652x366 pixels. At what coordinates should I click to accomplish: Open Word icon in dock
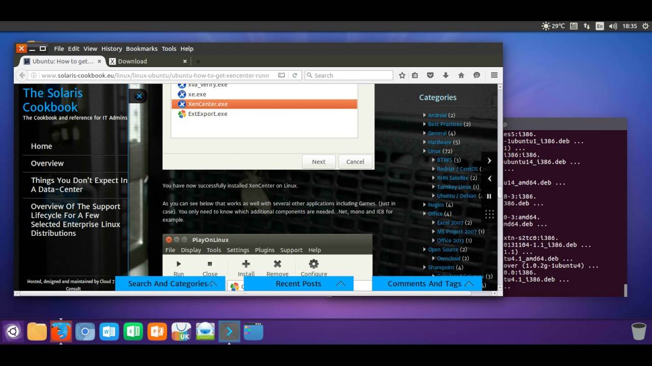109,332
